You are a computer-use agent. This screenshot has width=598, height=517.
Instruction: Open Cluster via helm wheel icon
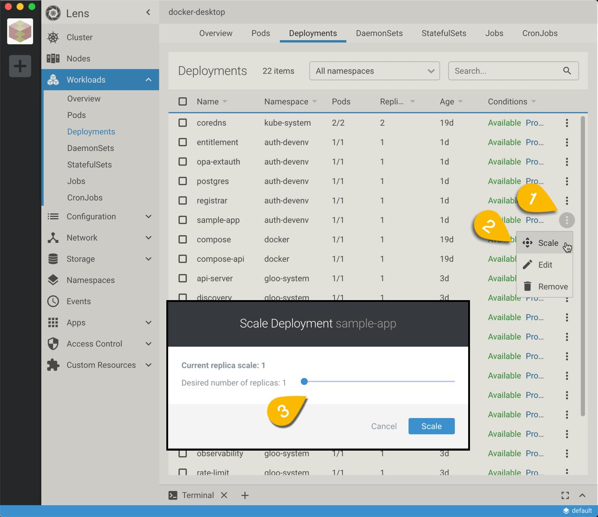pyautogui.click(x=53, y=37)
